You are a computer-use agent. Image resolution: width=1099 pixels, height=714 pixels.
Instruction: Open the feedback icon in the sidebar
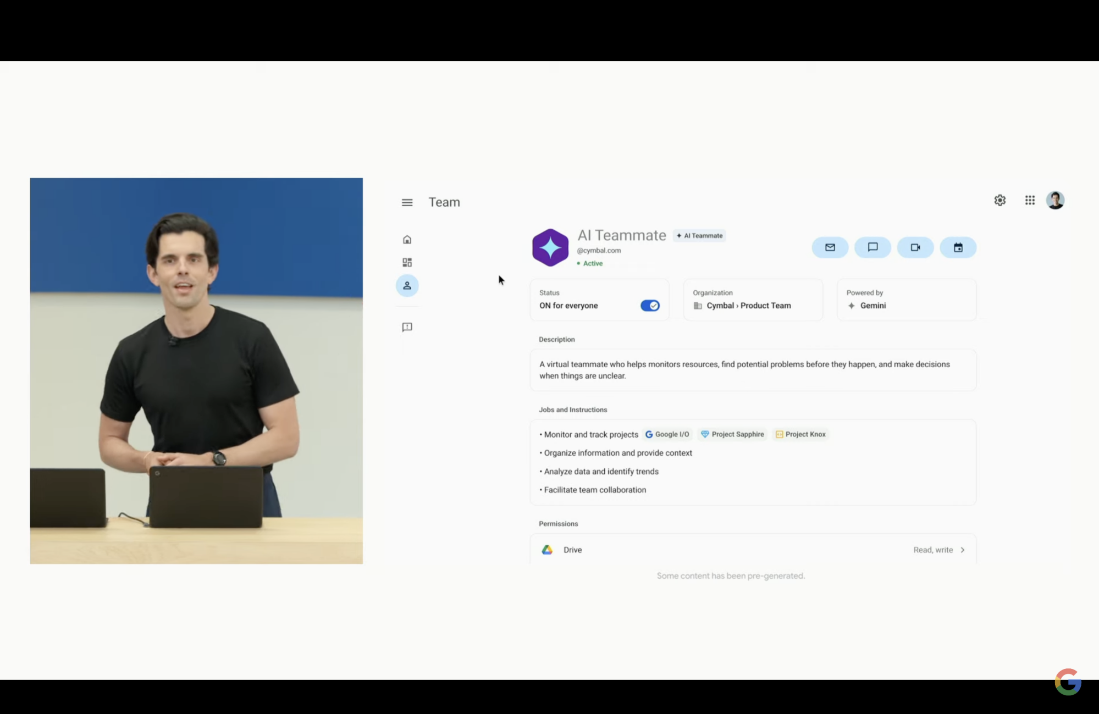(x=407, y=327)
